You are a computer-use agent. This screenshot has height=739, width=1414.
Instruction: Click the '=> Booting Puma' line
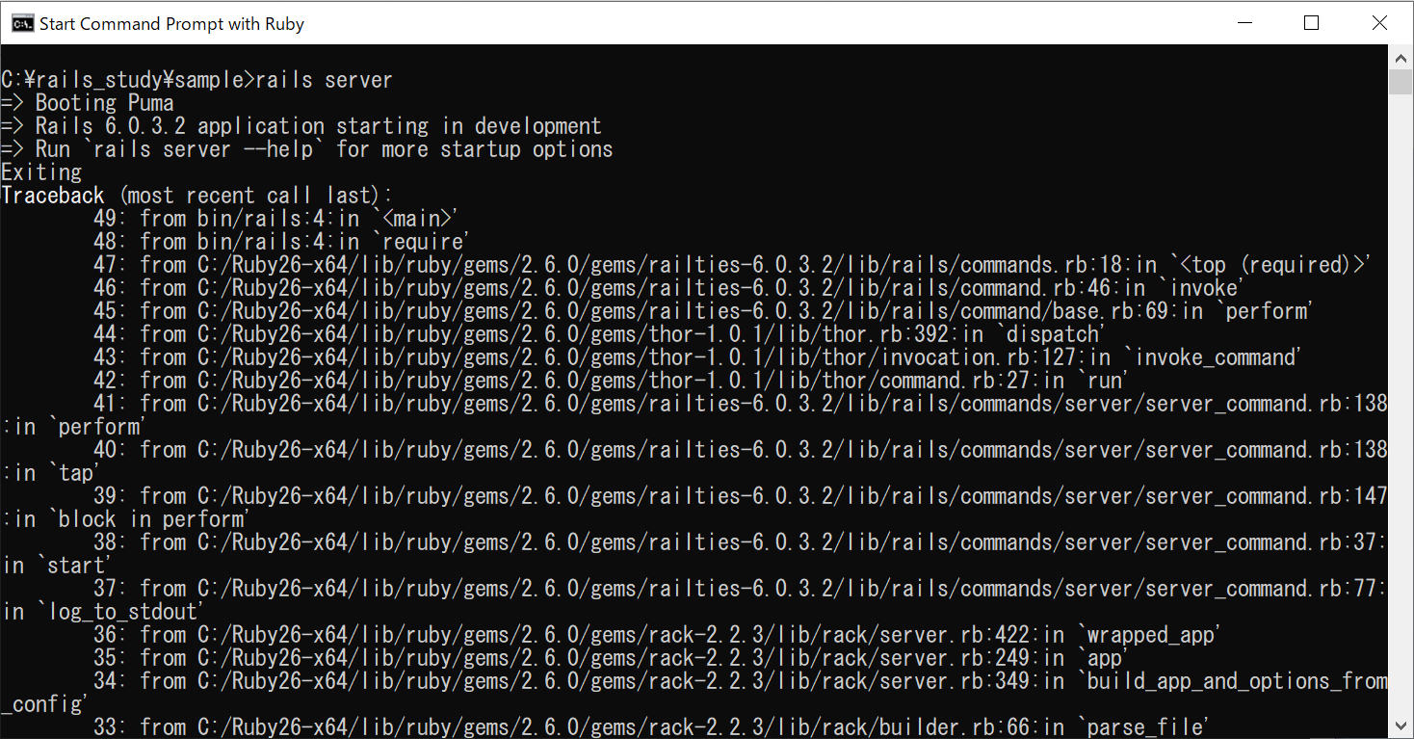tap(88, 103)
